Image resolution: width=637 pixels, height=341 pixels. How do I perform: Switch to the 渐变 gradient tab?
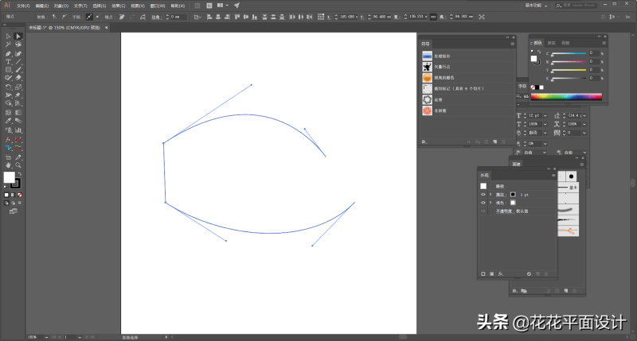550,43
